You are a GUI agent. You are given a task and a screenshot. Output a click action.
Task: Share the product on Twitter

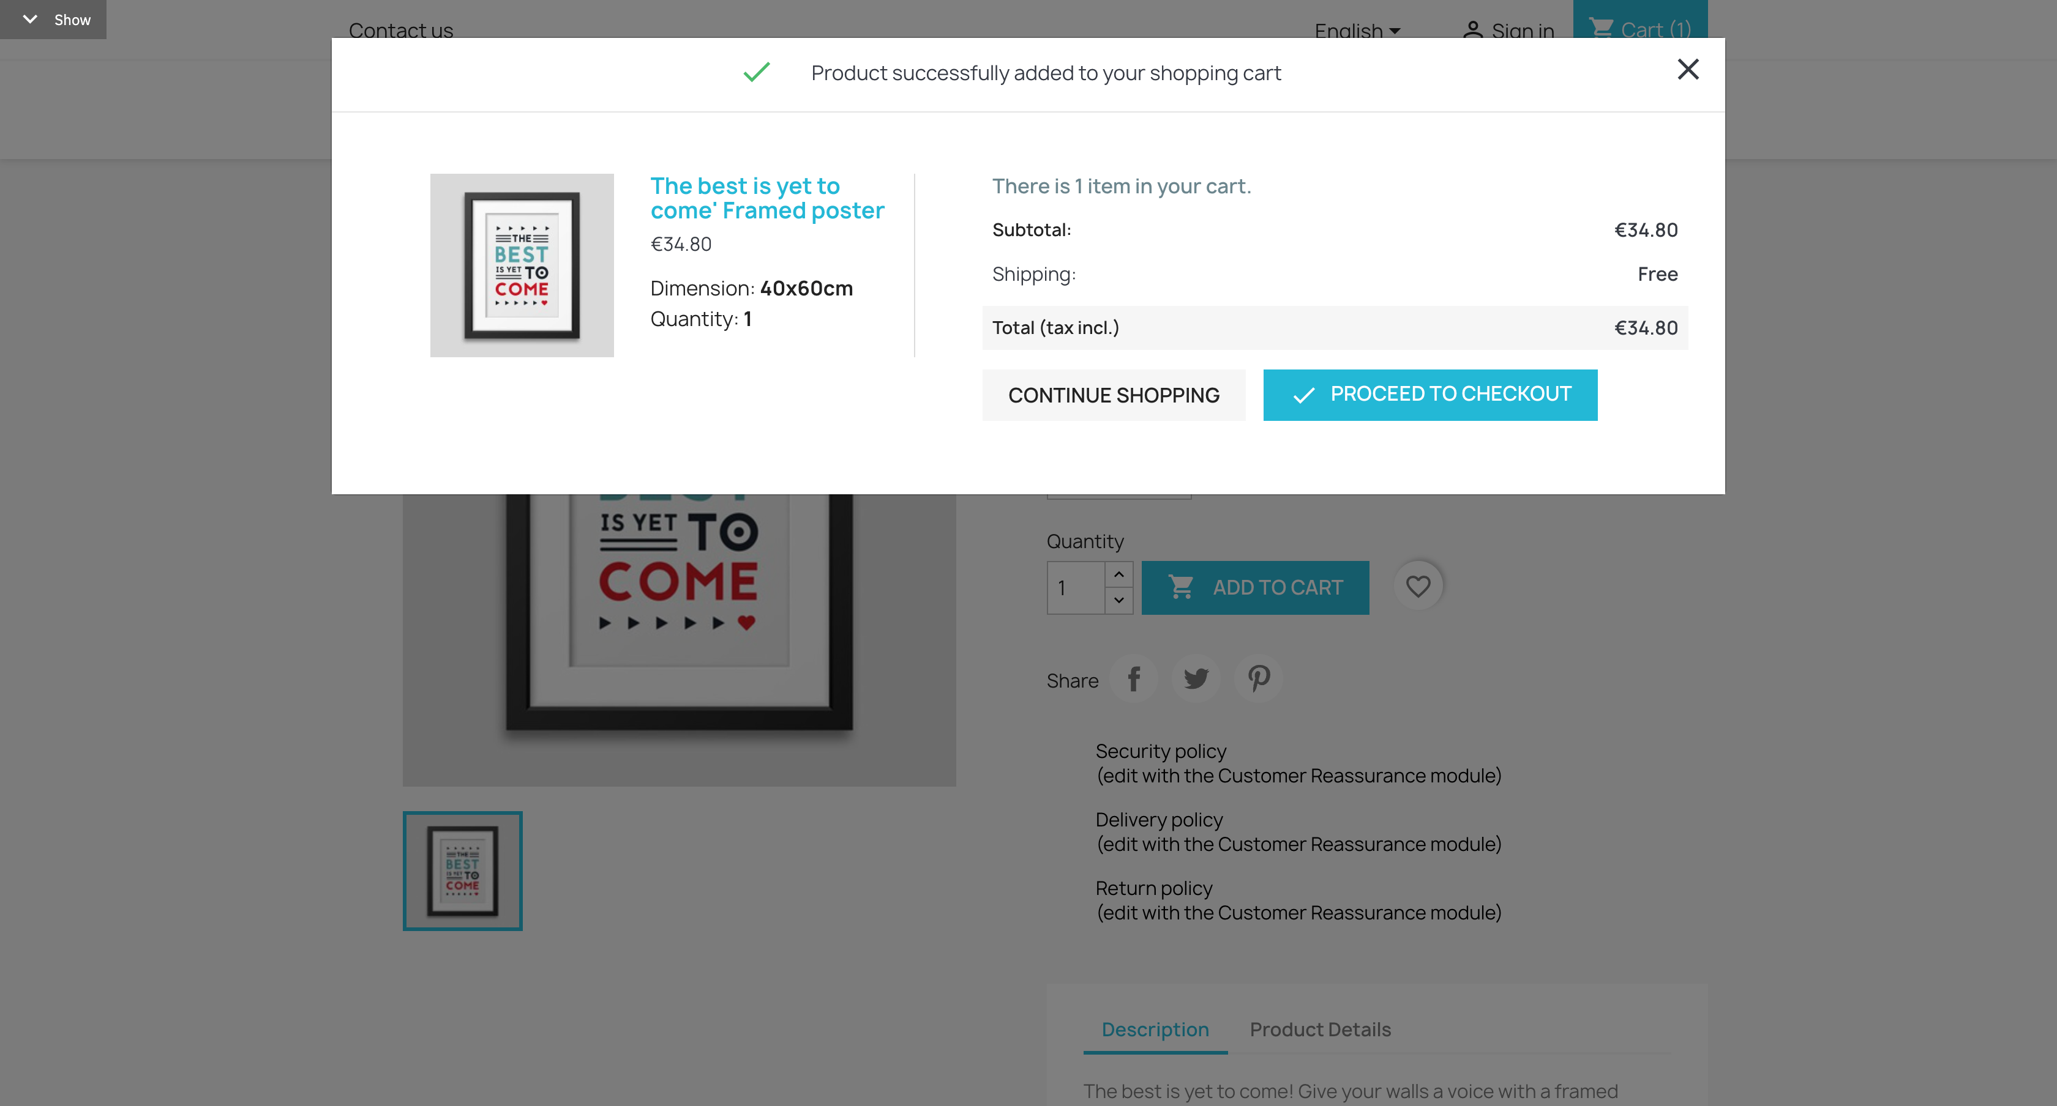1196,679
